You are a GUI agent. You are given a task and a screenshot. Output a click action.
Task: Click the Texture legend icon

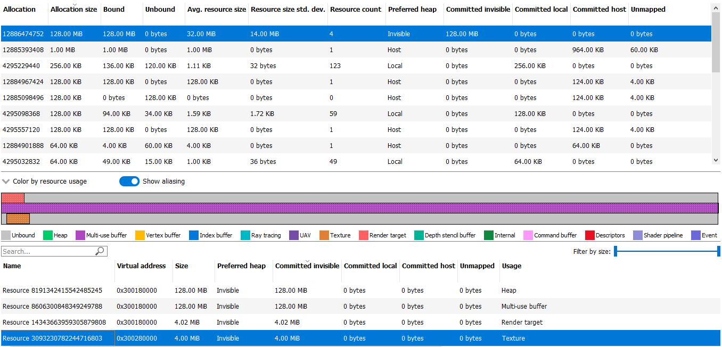323,235
